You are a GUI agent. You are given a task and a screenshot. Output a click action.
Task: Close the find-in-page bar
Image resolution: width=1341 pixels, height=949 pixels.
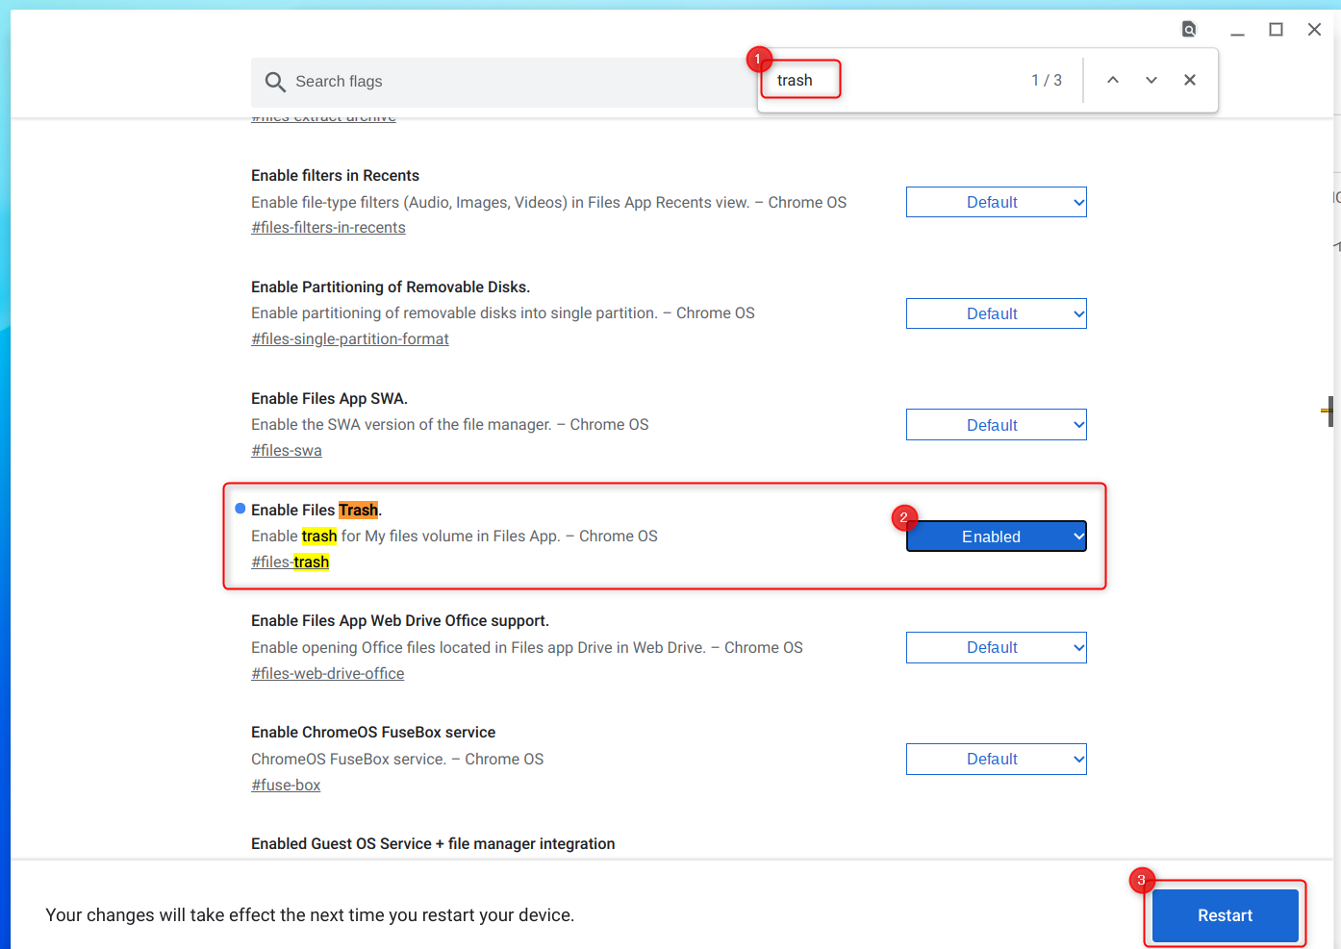[1190, 80]
